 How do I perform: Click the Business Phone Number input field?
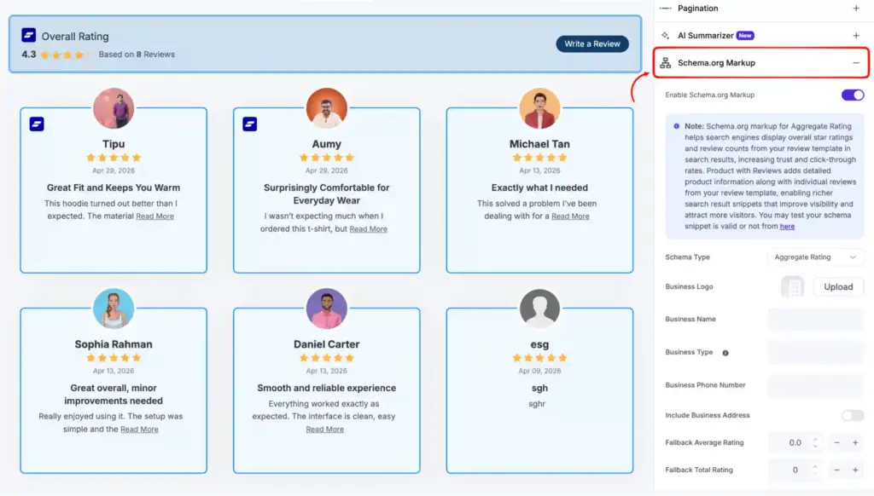815,385
